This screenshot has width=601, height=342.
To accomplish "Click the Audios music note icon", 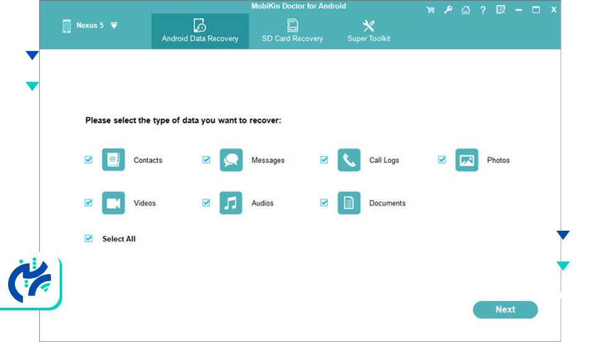I will pos(231,203).
